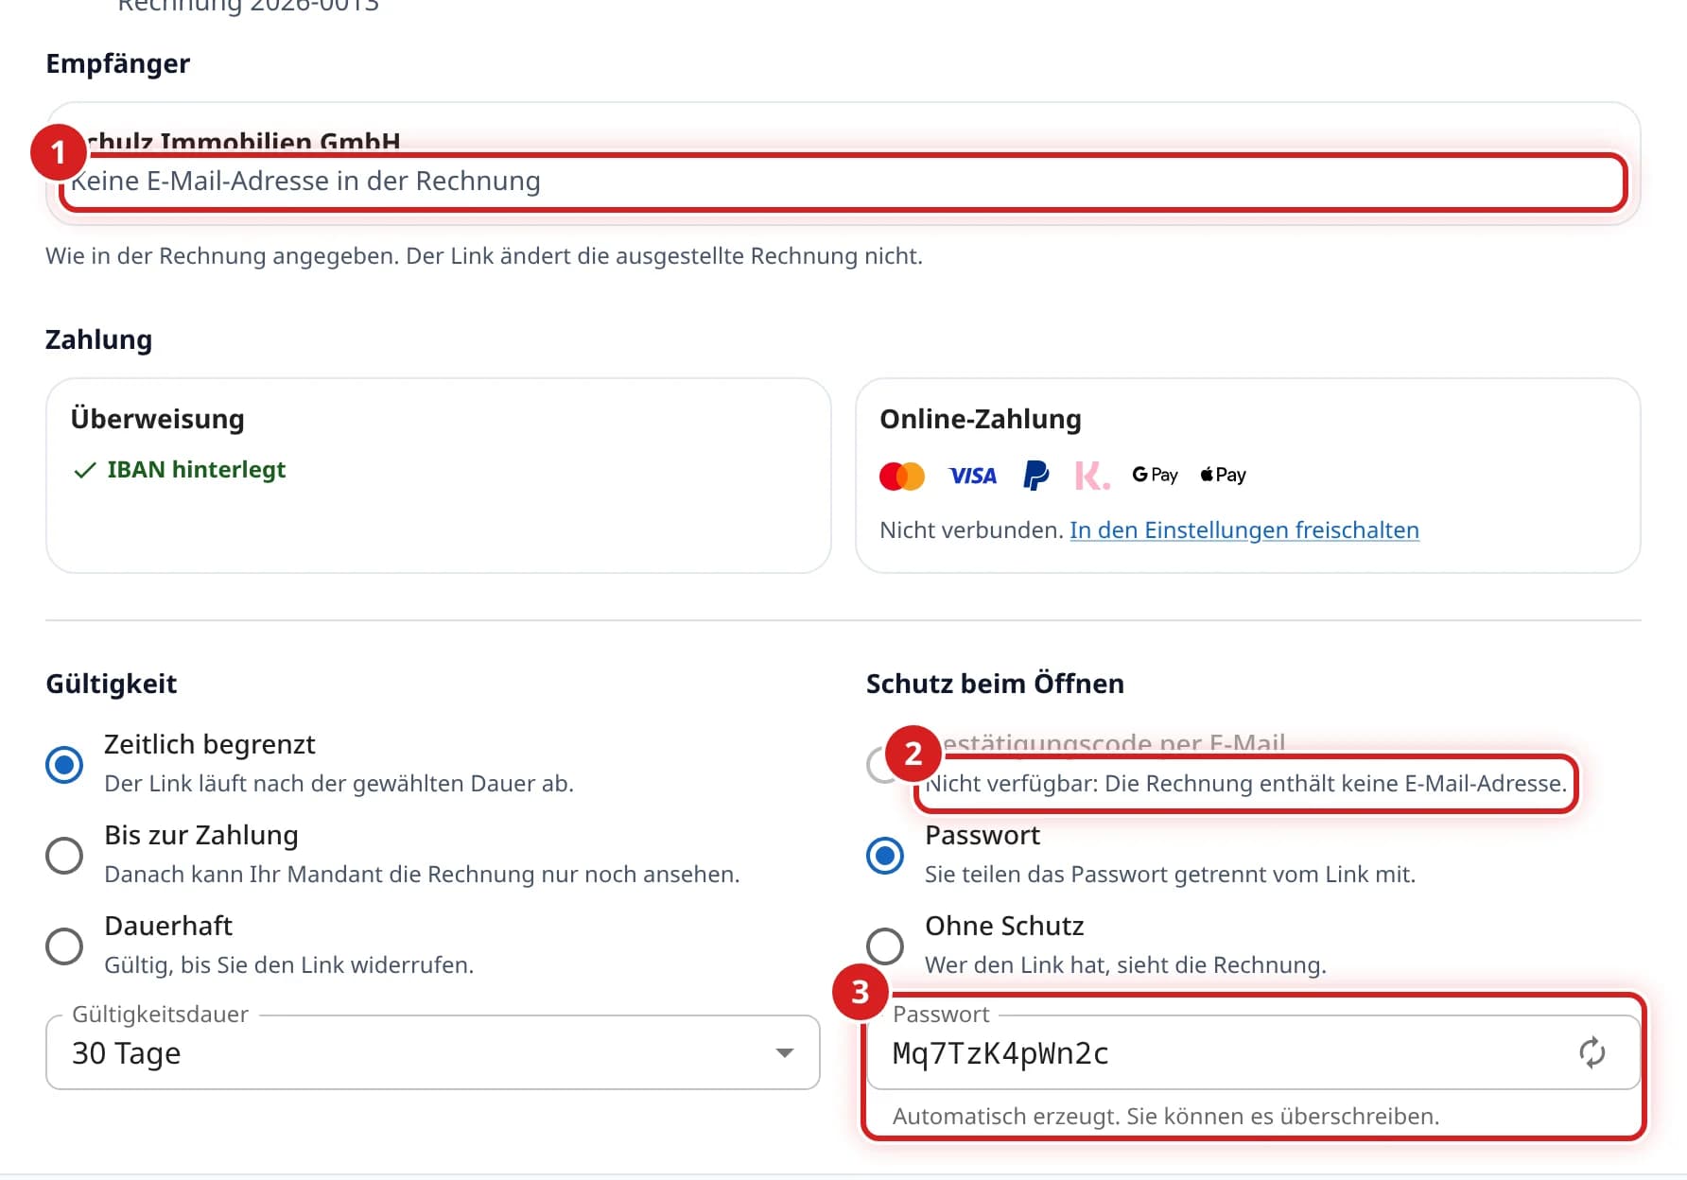The height and width of the screenshot is (1180, 1687).
Task: Click the Mastercard payment logo
Action: 901,476
